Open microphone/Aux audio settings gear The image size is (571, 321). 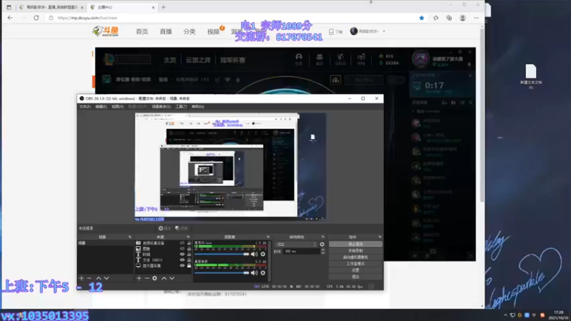[263, 254]
